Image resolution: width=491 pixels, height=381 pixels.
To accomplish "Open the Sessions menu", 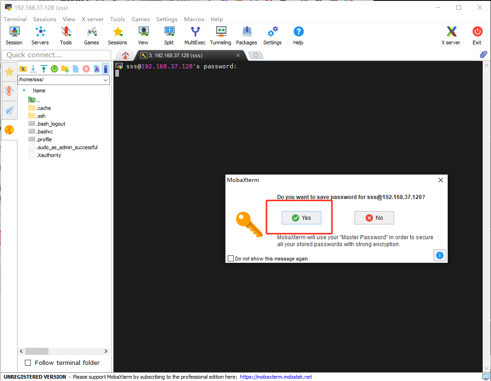I will [x=44, y=19].
